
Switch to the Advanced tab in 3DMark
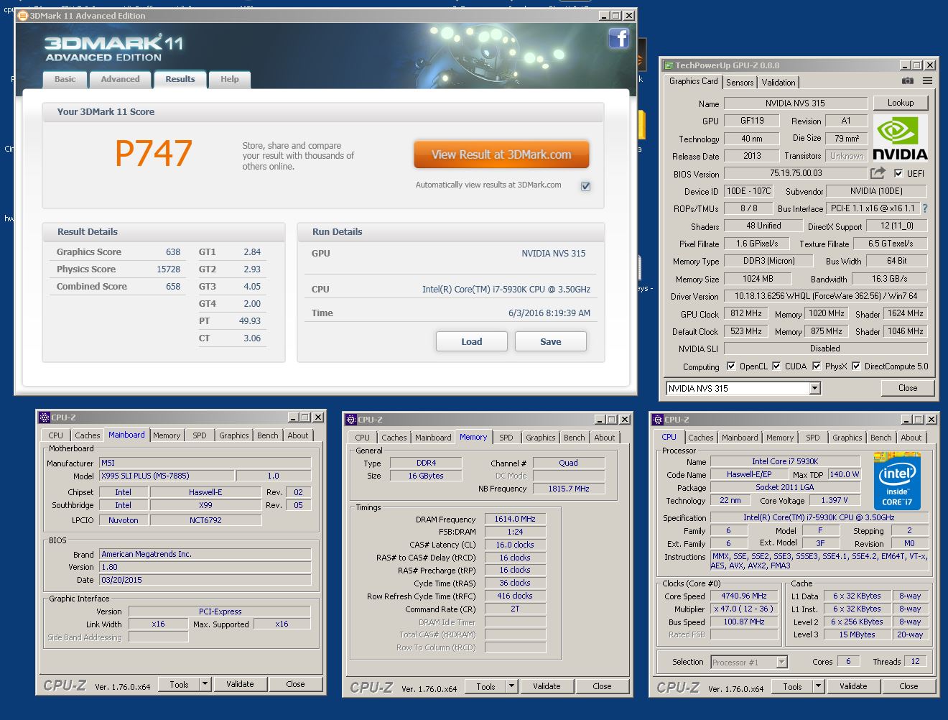pyautogui.click(x=120, y=79)
